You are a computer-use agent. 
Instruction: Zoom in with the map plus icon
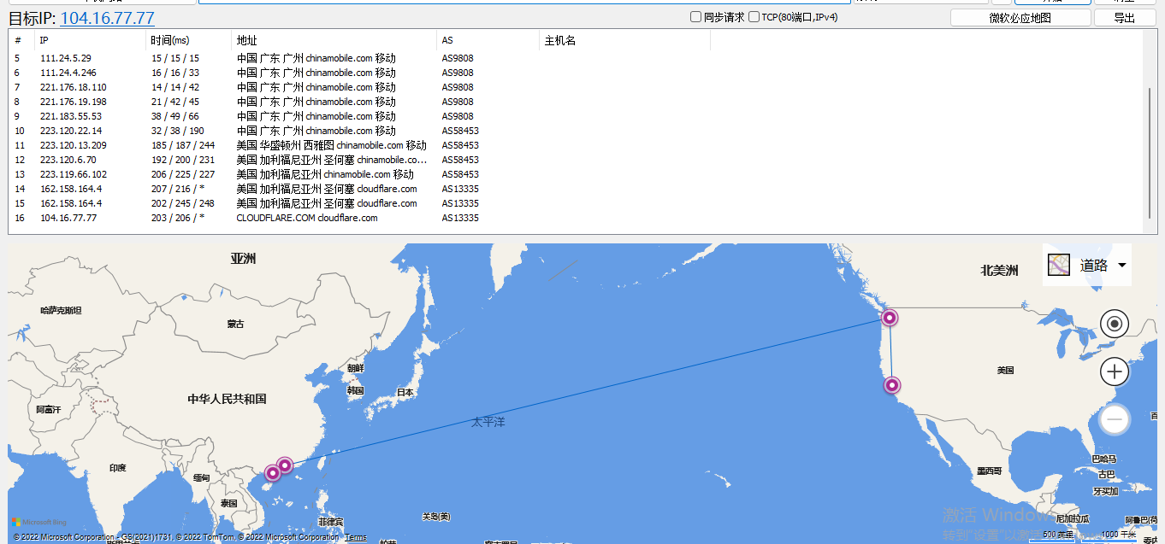click(1115, 371)
